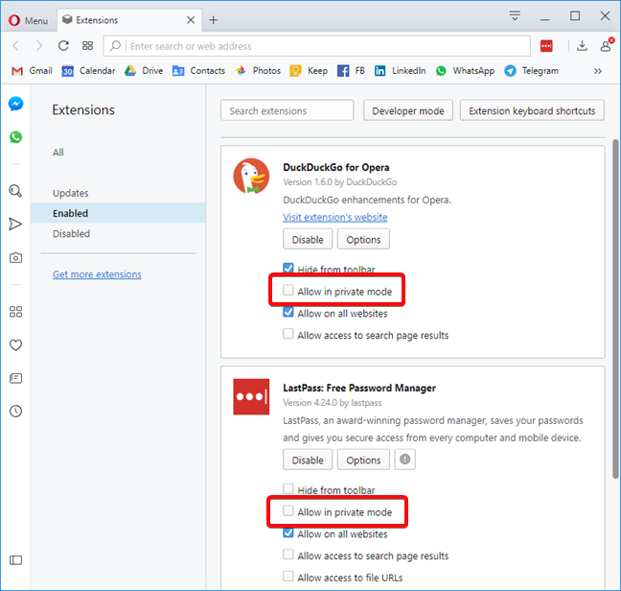Go forward to next page
The image size is (621, 591).
tap(38, 46)
